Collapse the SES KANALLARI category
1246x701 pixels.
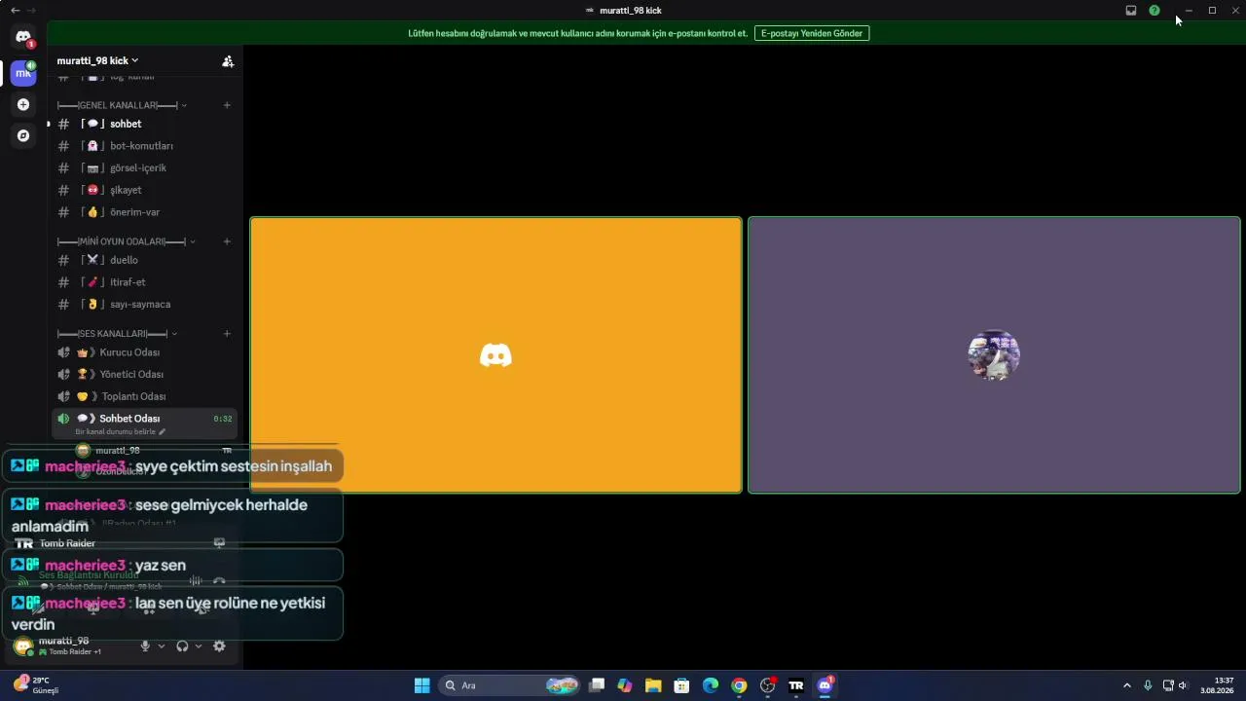click(120, 334)
